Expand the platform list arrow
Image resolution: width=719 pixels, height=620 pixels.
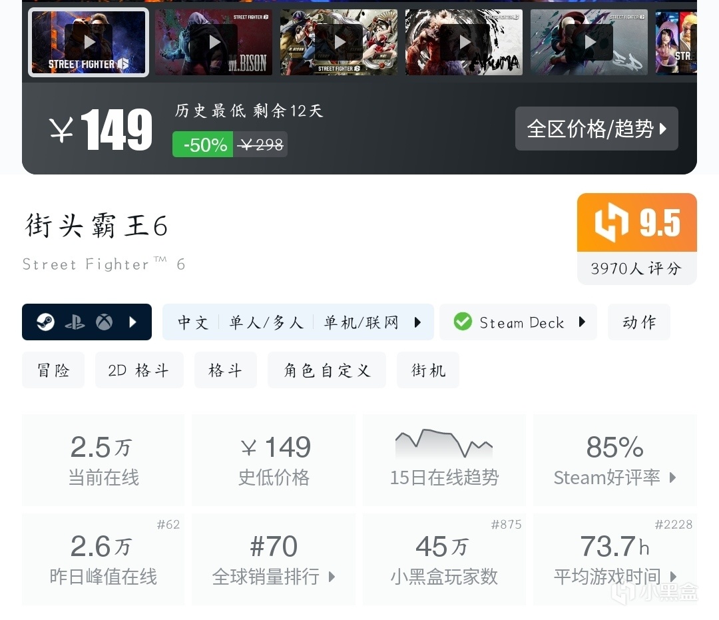(133, 322)
